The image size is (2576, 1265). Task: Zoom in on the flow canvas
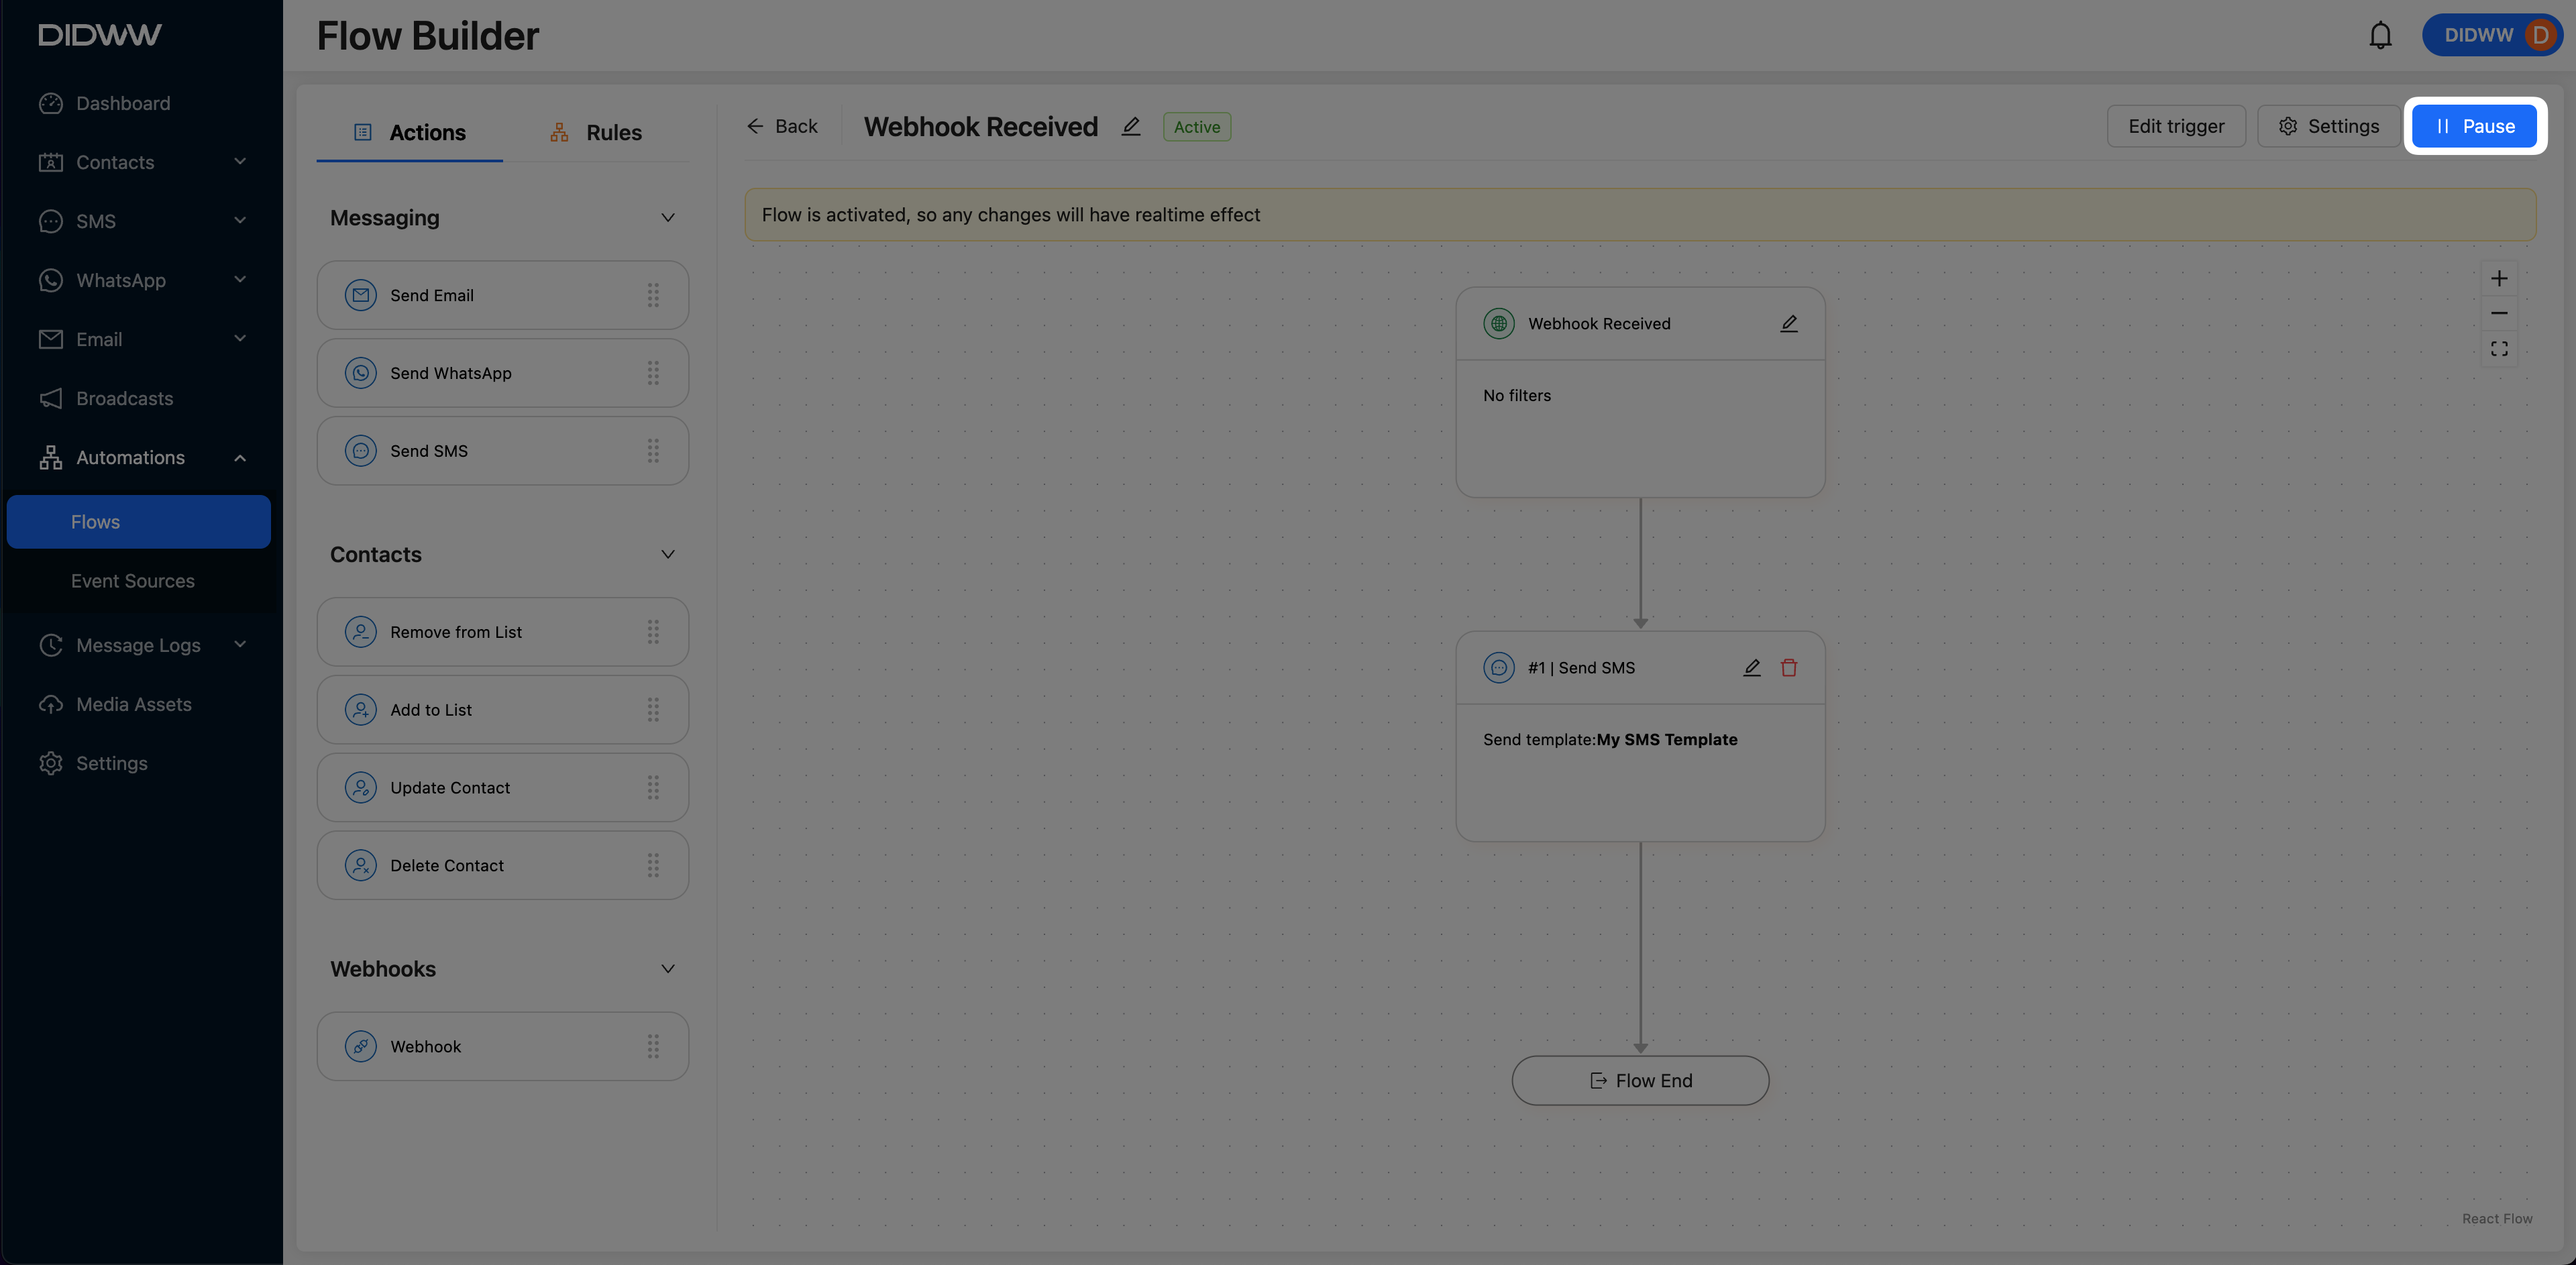(2499, 279)
